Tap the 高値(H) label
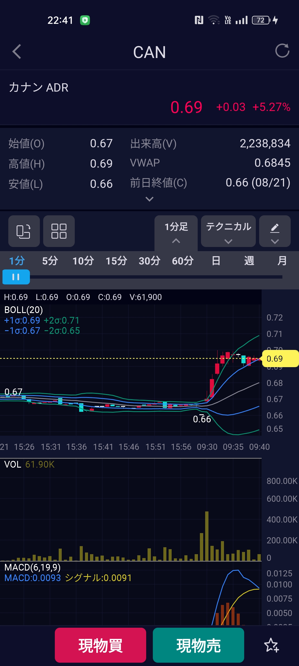 coord(27,164)
